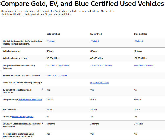Click the Money Back Guarantee footnote asterisk
The width and height of the screenshot is (165, 140).
[42, 89]
